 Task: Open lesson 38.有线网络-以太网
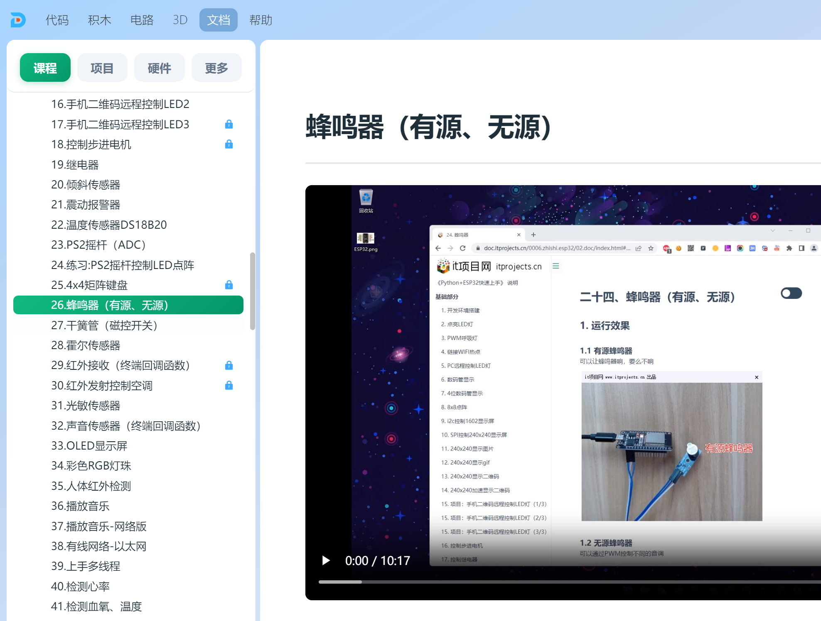(128, 546)
